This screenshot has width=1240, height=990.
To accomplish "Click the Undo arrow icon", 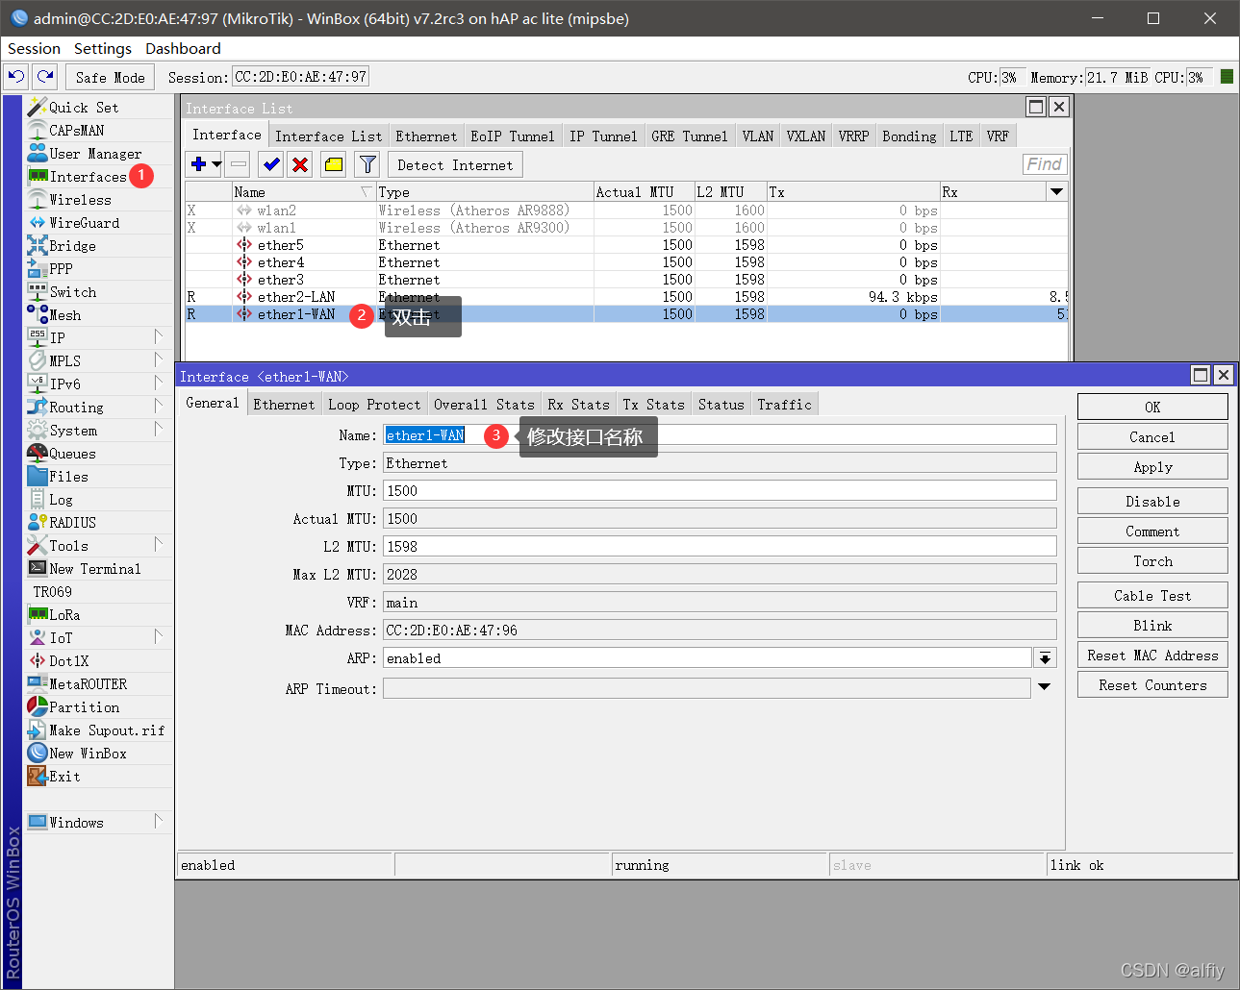I will coord(16,77).
